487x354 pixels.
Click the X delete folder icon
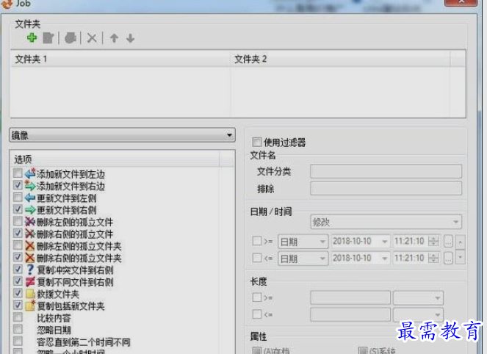click(92, 38)
